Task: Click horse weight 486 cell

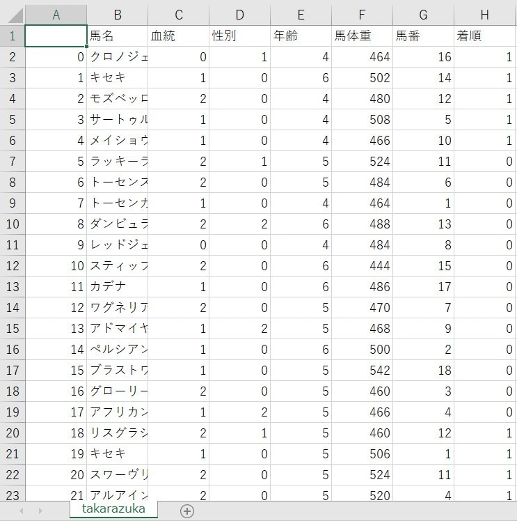Action: [x=362, y=286]
